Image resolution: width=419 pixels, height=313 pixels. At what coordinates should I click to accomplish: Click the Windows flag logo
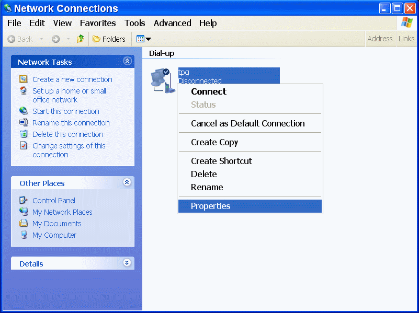tap(407, 22)
